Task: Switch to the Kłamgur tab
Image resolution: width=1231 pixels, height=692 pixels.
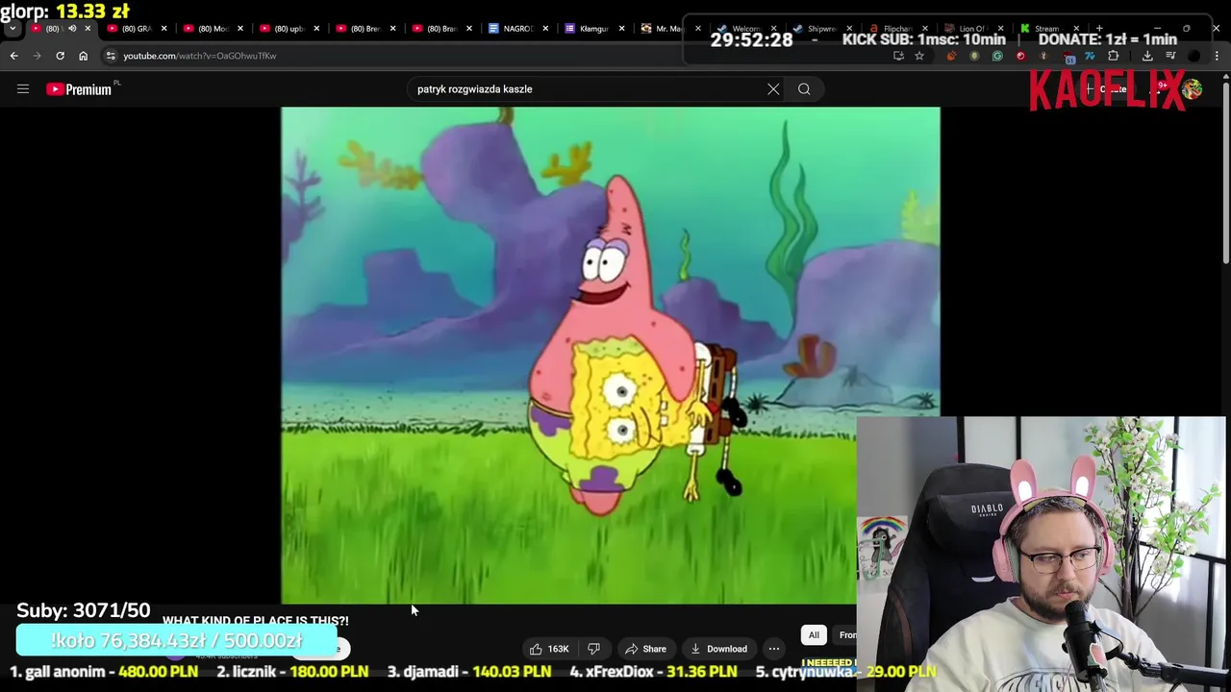Action: click(593, 29)
